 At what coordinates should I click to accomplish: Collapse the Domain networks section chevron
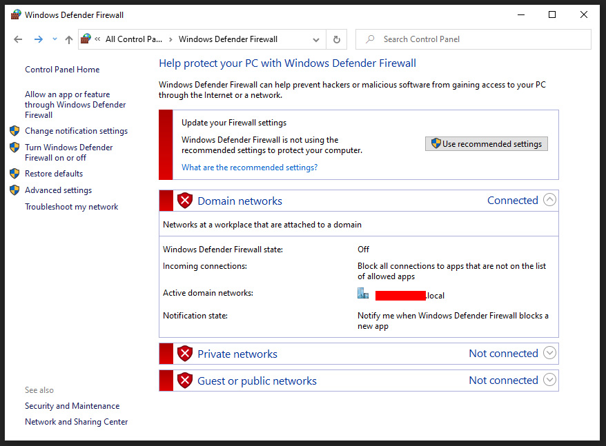coord(549,200)
